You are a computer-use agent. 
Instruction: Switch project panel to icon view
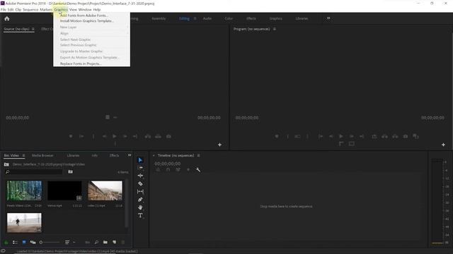coord(24,242)
